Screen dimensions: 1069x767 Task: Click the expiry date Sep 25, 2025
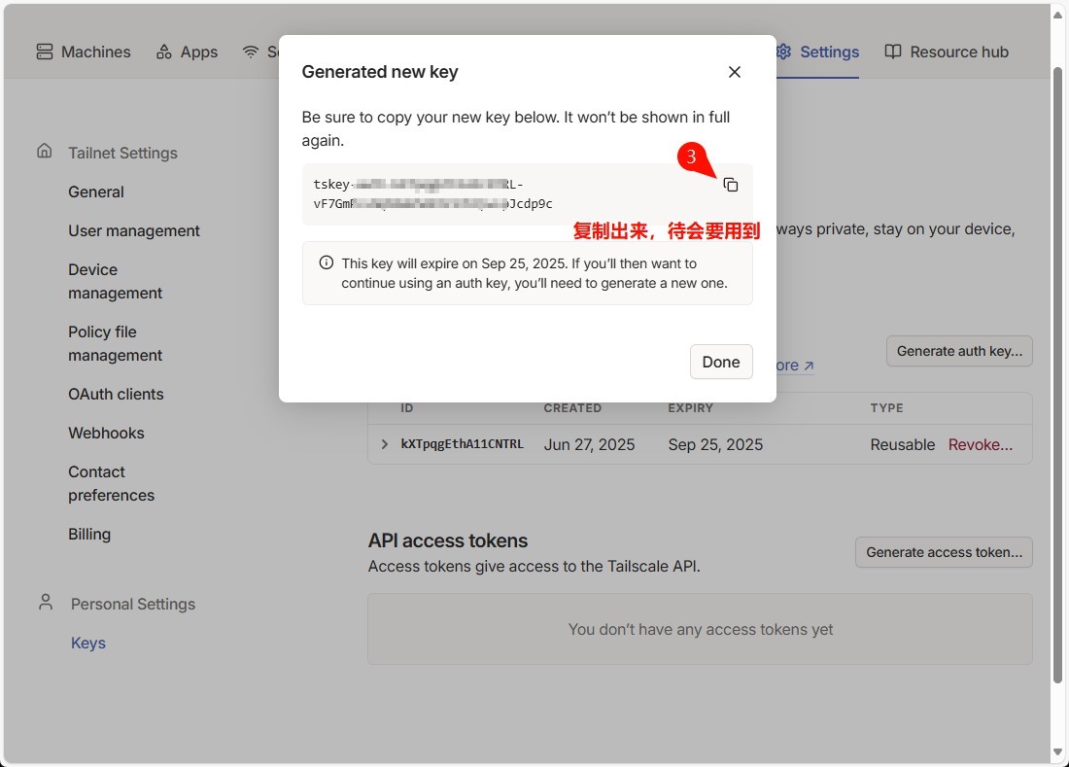pyautogui.click(x=715, y=444)
